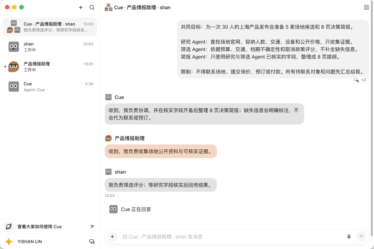The image size is (374, 249).
Task: Click the yellow sparkle profile icon
Action: click(9, 242)
